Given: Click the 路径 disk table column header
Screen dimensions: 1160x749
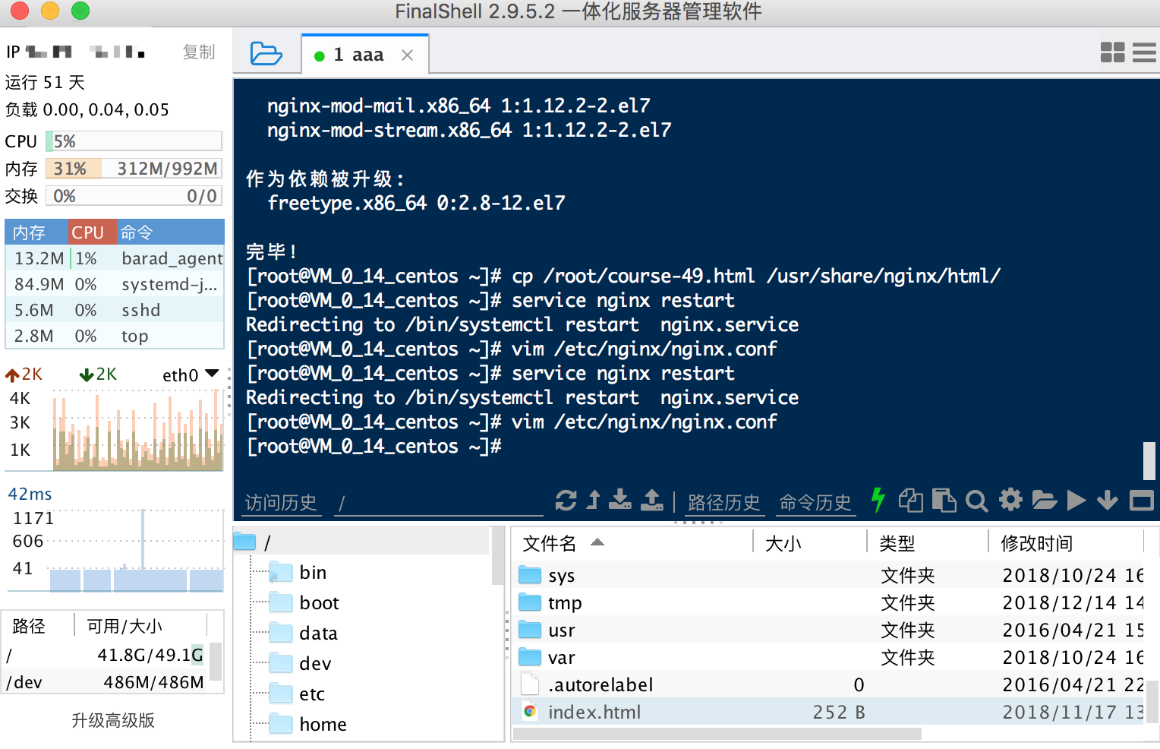Looking at the screenshot, I should 39,626.
